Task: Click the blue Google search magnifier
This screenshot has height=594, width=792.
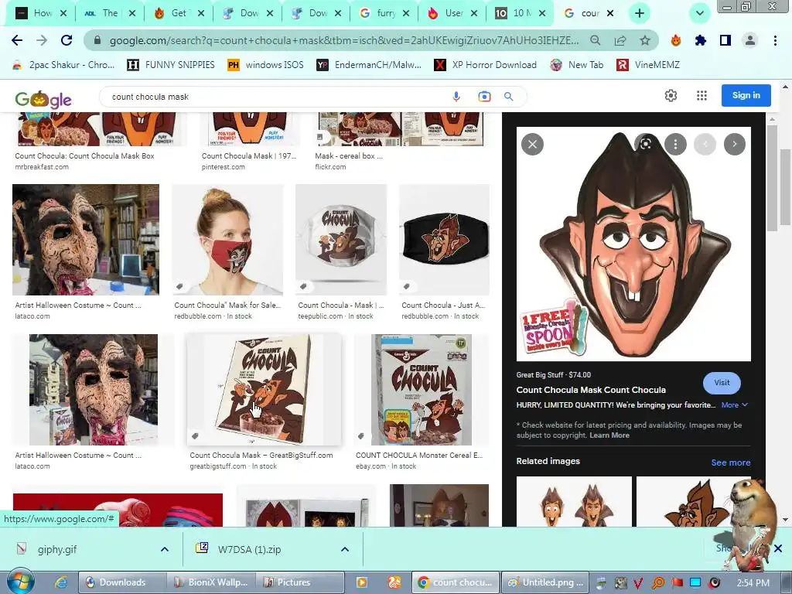Action: point(509,96)
